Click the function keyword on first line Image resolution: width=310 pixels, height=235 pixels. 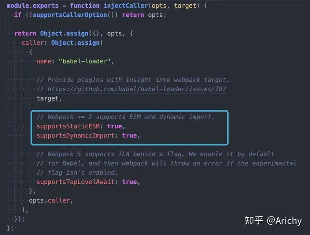pyautogui.click(x=85, y=6)
